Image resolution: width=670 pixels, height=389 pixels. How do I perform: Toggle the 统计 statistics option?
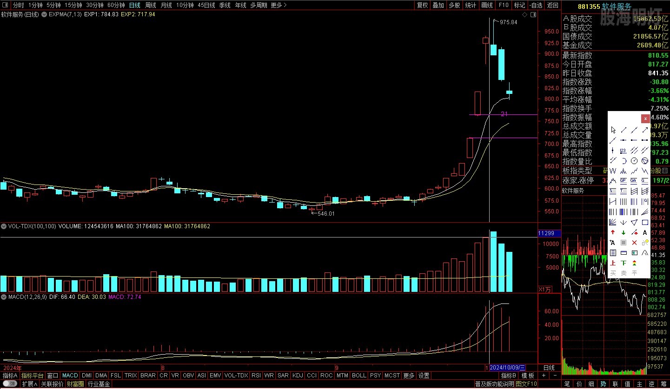pos(471,5)
